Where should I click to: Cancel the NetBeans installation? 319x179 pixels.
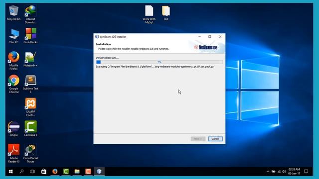215,139
